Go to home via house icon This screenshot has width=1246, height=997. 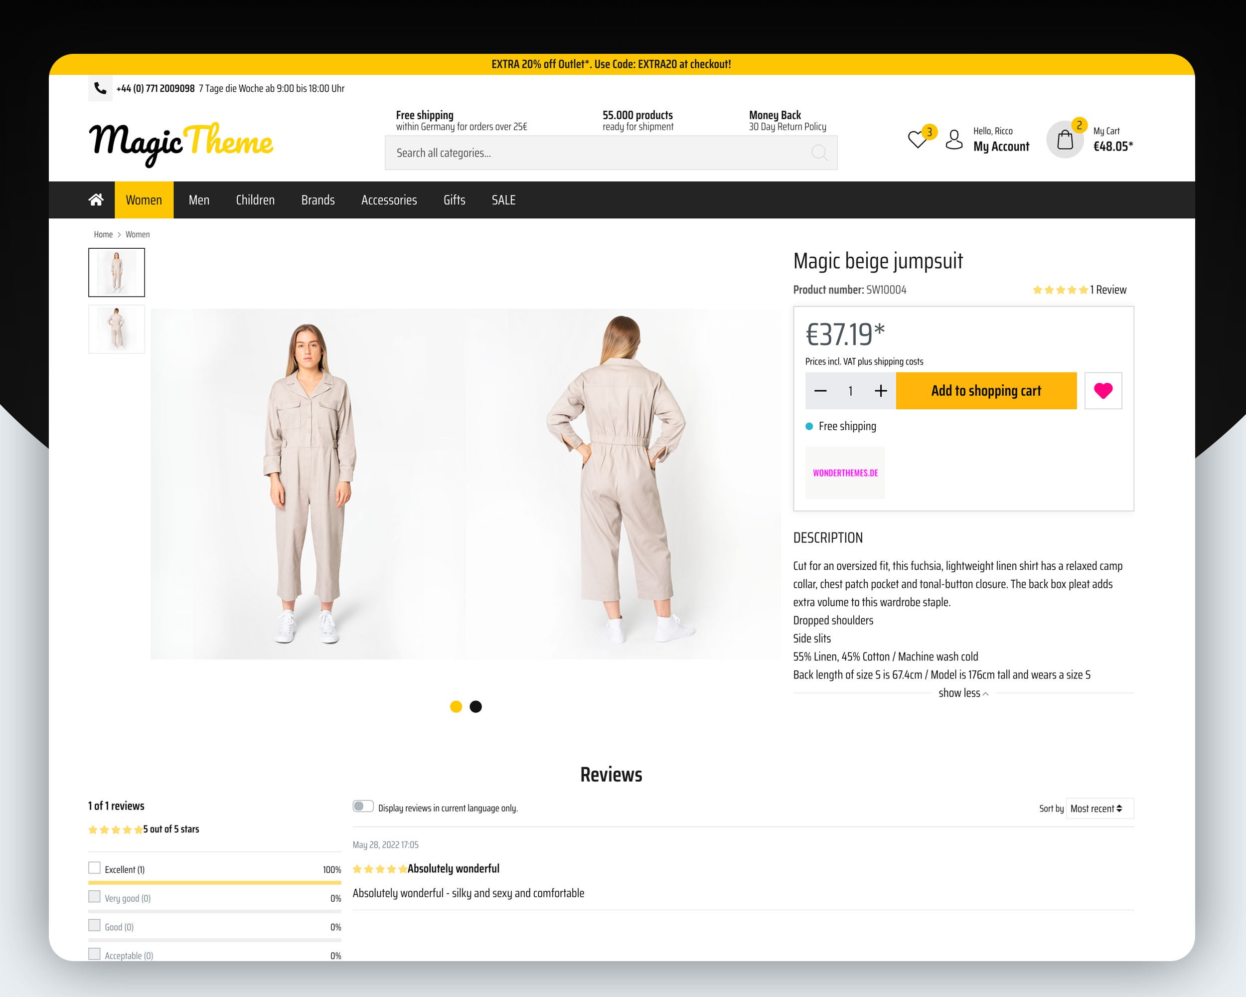pos(96,199)
